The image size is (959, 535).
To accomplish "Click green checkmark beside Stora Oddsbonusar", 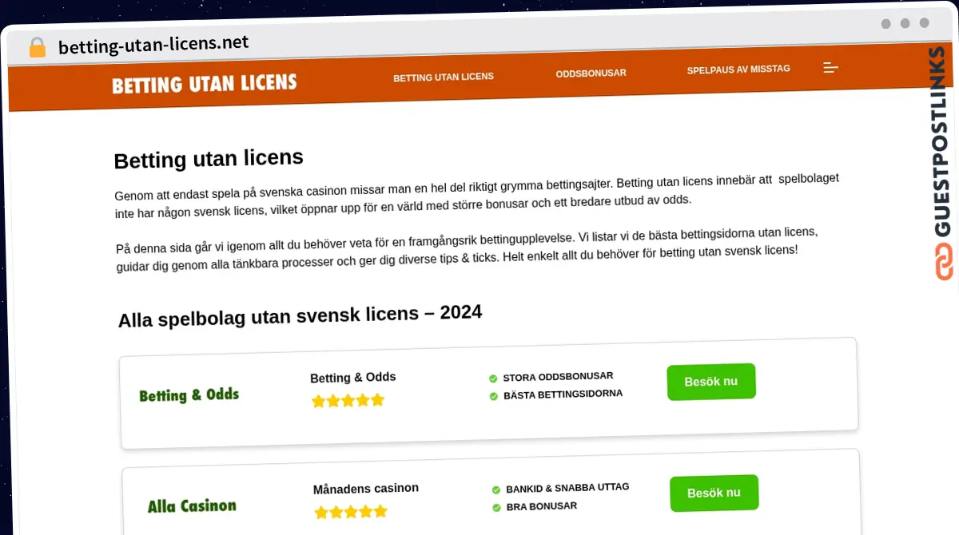I will pyautogui.click(x=493, y=378).
